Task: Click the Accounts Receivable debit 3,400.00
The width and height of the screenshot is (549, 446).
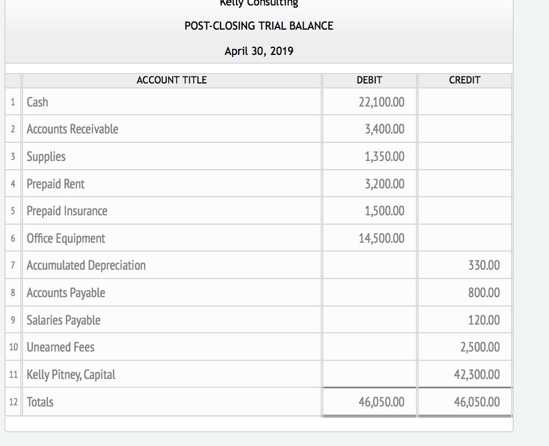Action: [385, 129]
